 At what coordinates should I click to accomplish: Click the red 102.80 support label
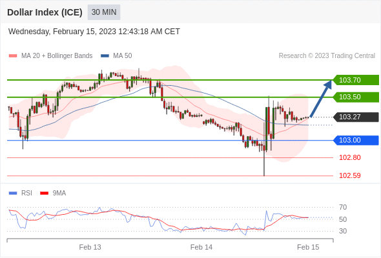(349, 157)
